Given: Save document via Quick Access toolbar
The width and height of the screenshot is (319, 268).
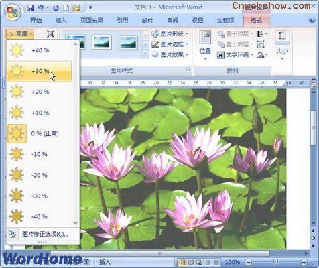Looking at the screenshot, I should point(30,8).
